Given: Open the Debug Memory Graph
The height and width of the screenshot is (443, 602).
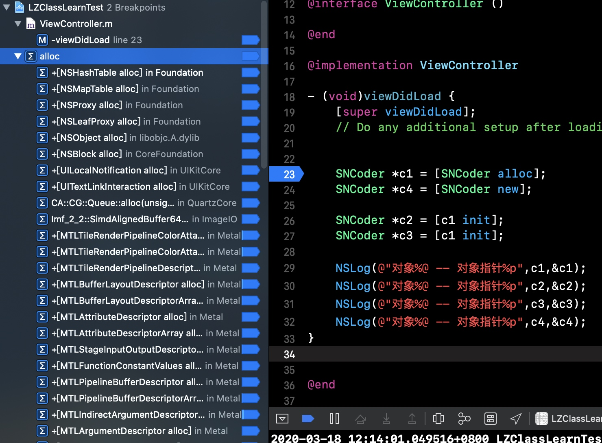Looking at the screenshot, I should point(464,419).
